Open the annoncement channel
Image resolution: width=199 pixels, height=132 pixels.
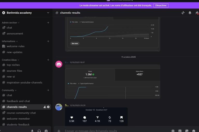[26, 34]
